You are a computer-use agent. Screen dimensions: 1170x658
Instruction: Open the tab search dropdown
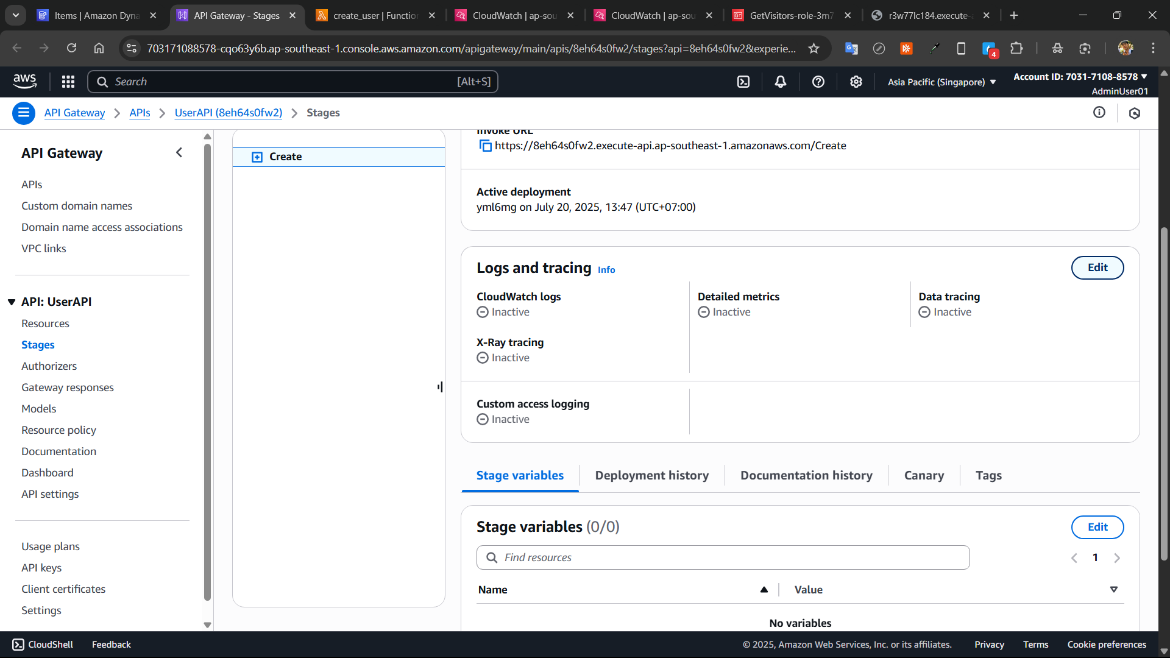[x=16, y=15]
